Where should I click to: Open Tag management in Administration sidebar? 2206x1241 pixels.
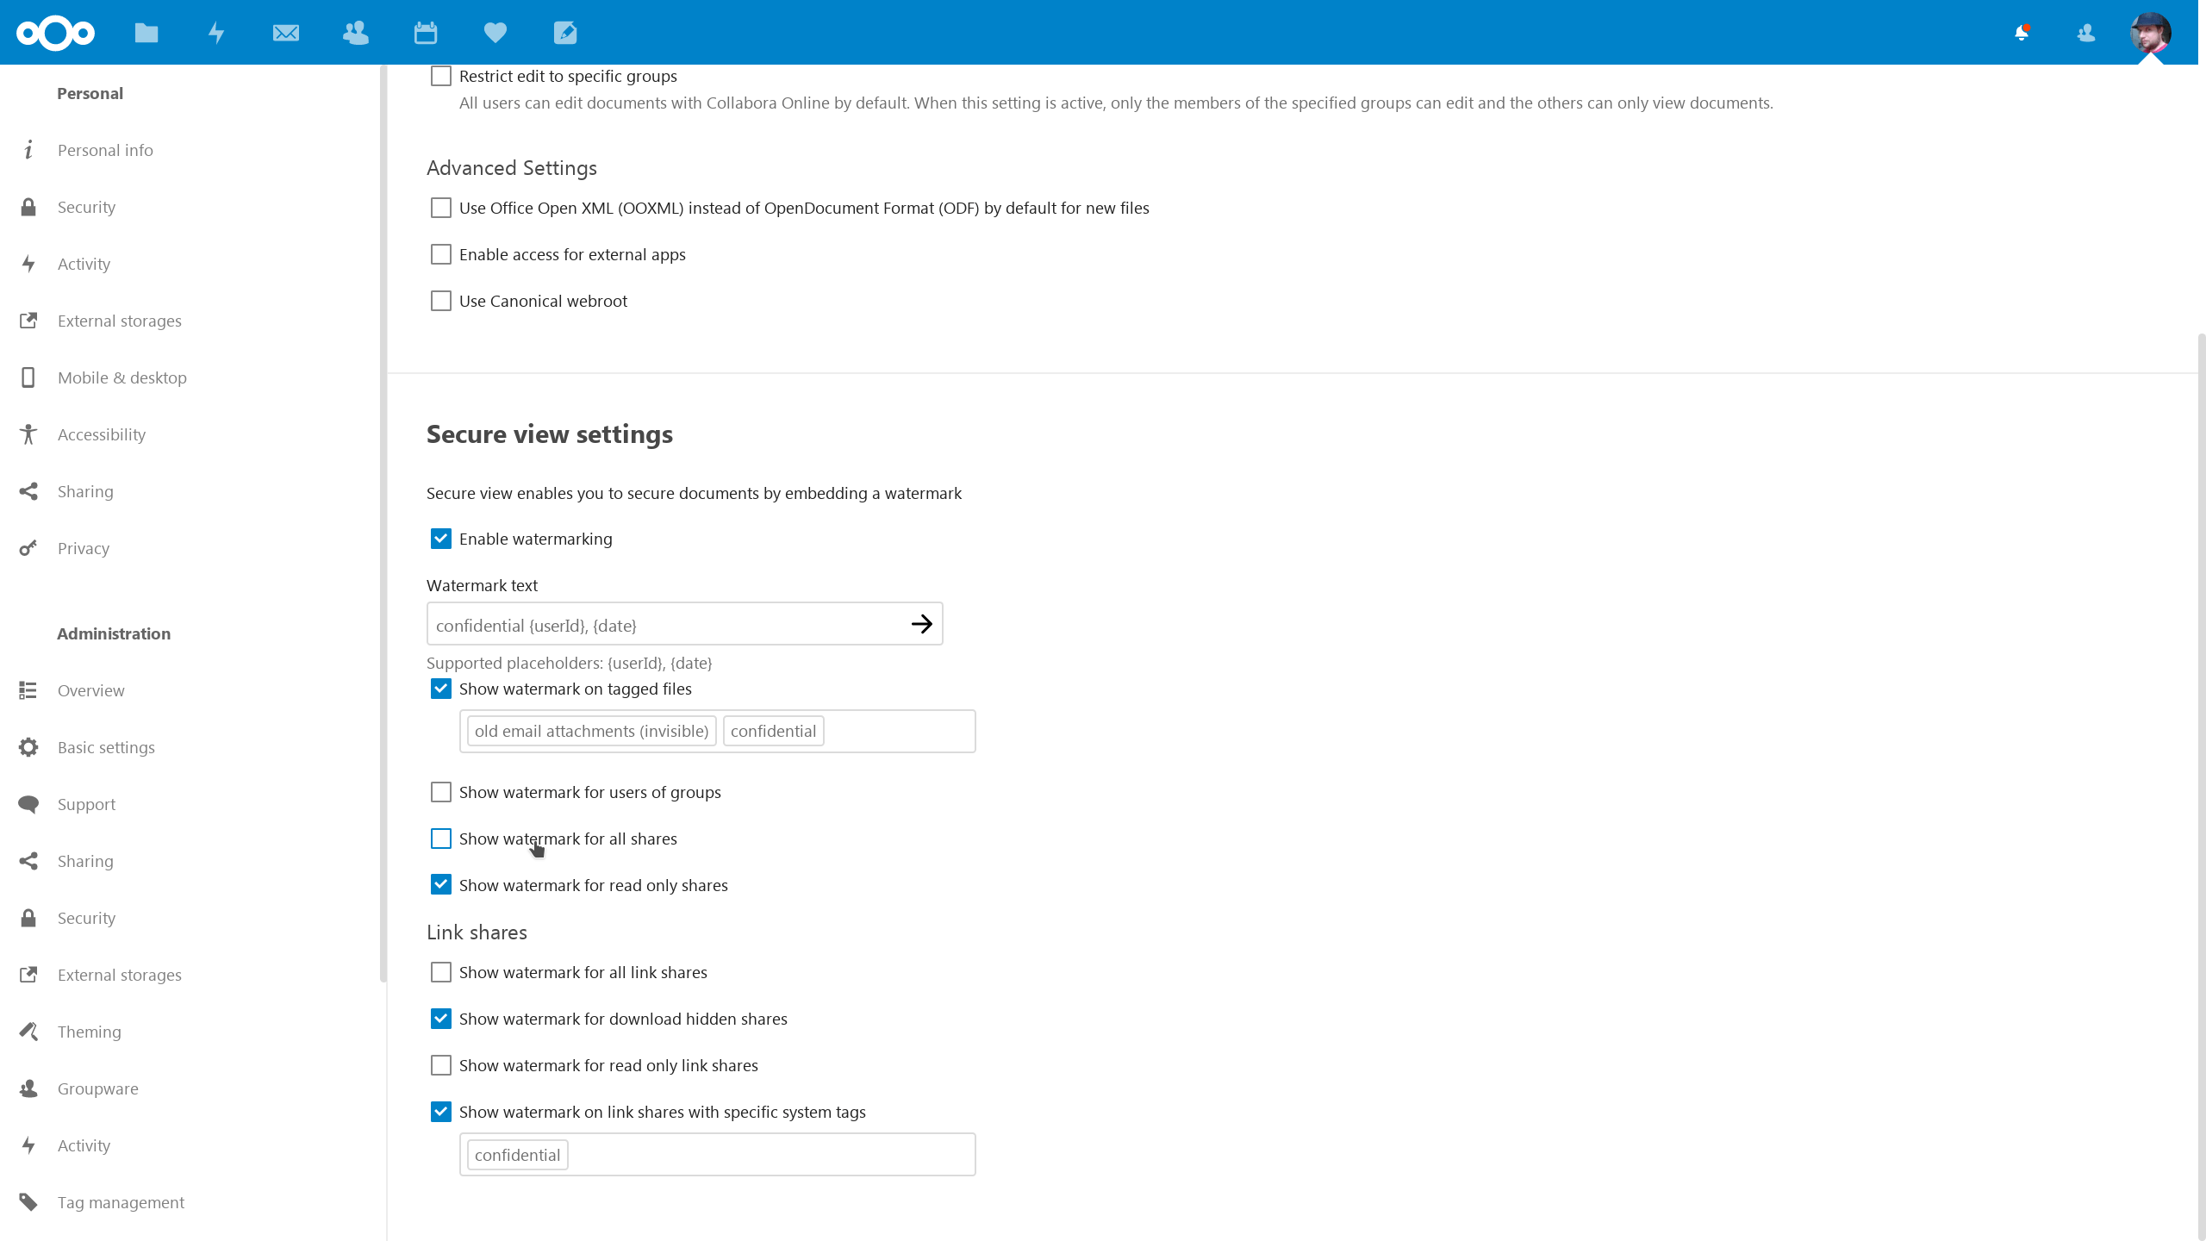(x=121, y=1202)
